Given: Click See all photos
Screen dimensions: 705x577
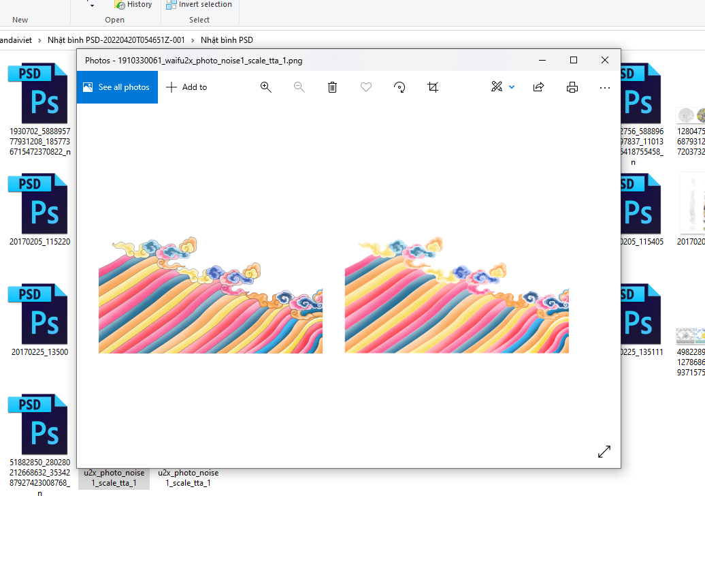Looking at the screenshot, I should 117,87.
